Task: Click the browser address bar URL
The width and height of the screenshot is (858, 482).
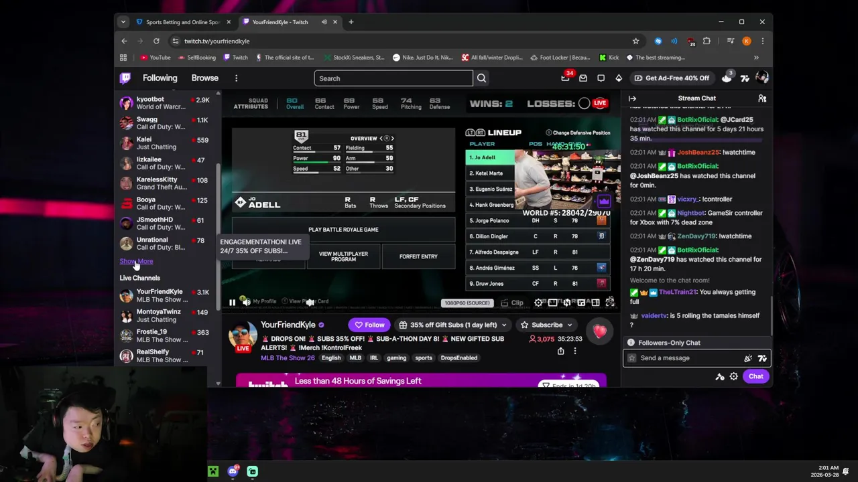Action: [x=217, y=41]
